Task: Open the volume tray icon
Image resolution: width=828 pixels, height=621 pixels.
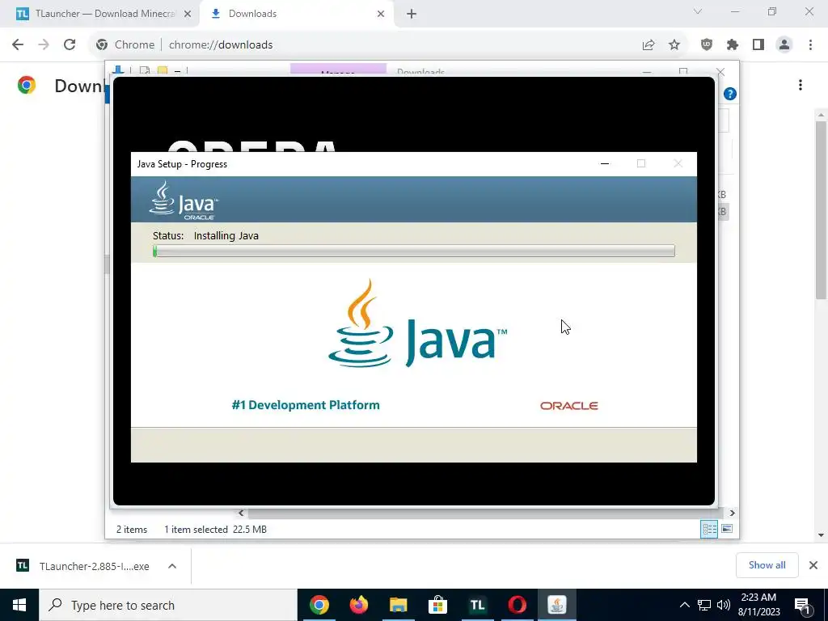Action: (724, 605)
